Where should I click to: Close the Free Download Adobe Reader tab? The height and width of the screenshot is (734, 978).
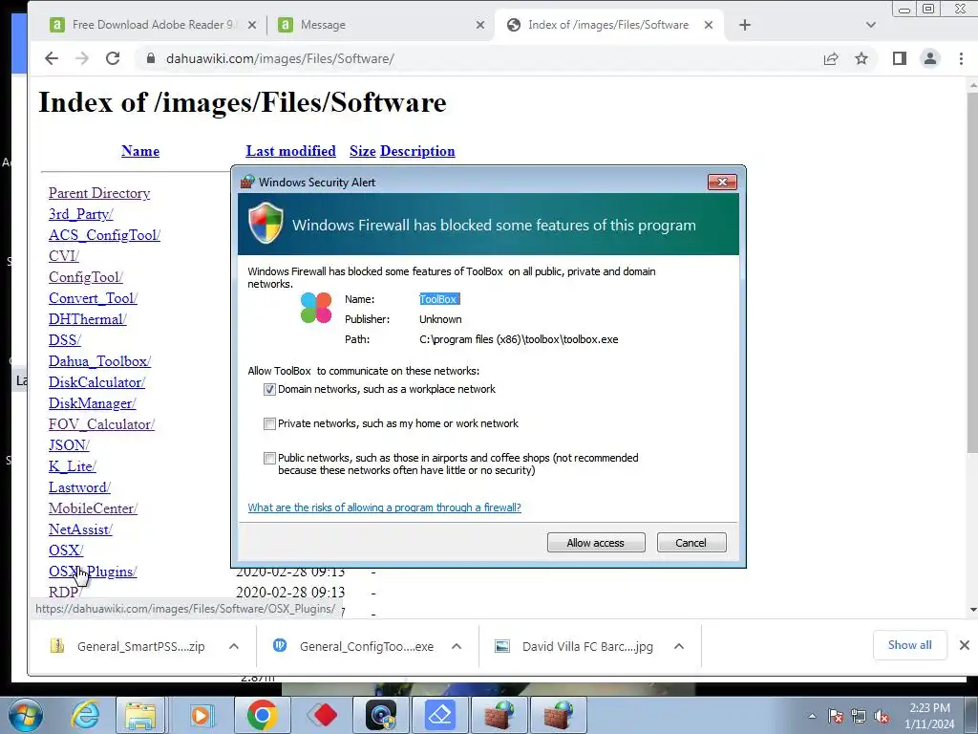coord(251,25)
